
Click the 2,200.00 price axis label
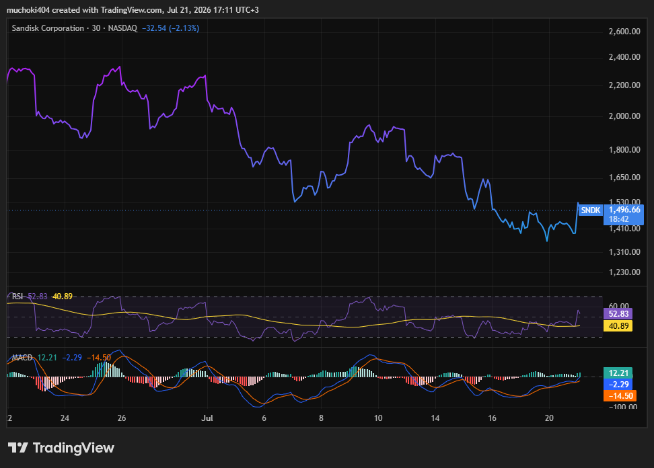point(624,85)
